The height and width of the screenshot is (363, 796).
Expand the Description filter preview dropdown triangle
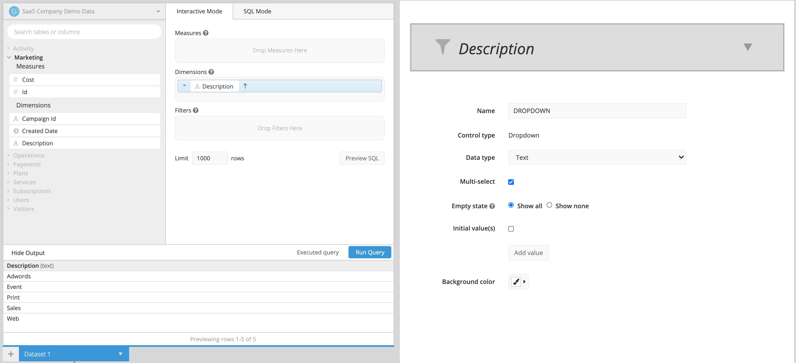point(748,47)
